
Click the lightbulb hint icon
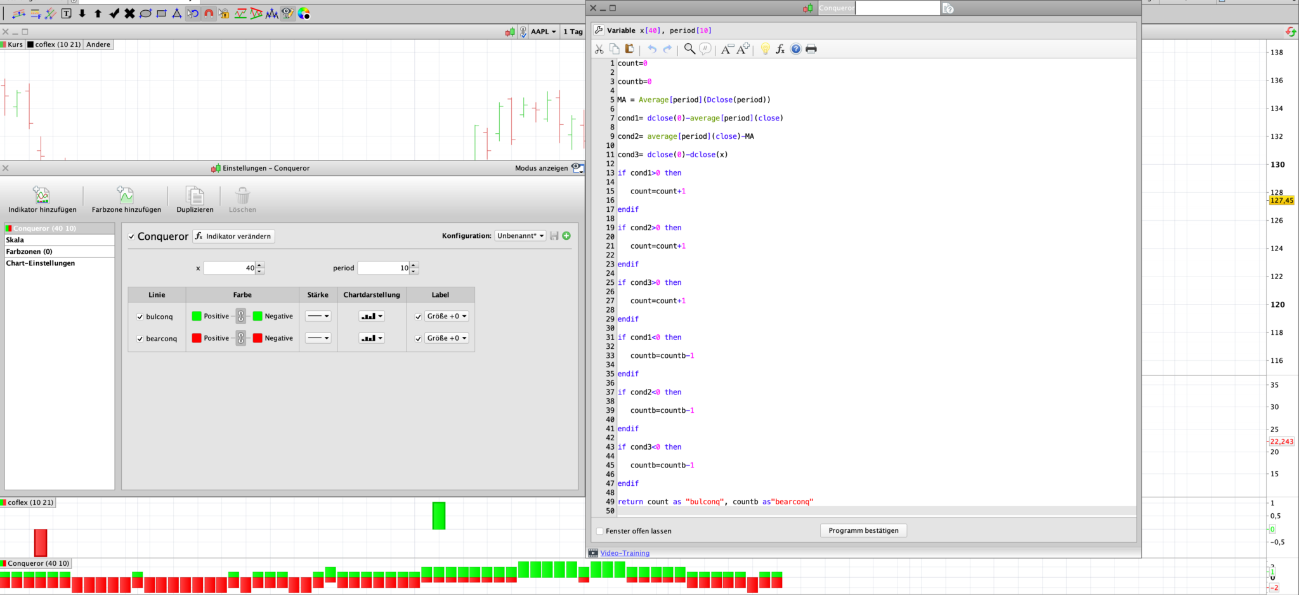point(765,49)
